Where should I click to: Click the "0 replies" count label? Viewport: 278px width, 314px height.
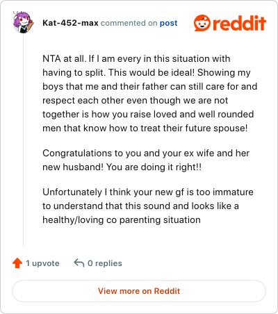[105, 263]
